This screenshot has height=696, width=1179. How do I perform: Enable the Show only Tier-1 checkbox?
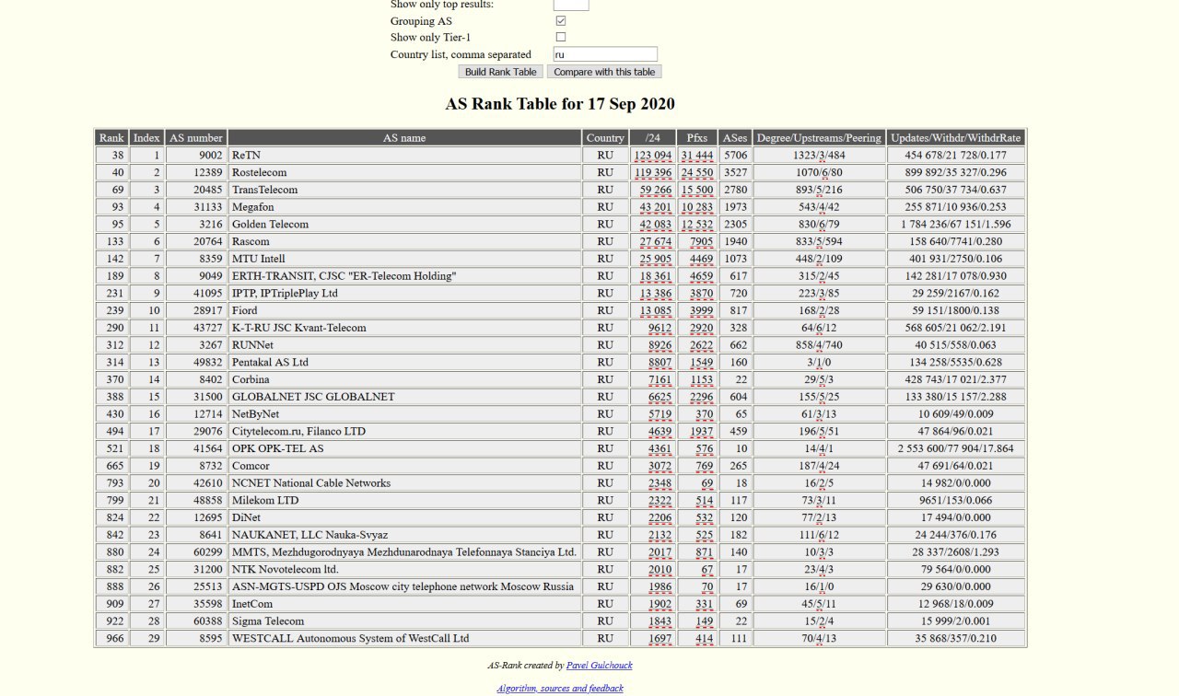(x=561, y=37)
